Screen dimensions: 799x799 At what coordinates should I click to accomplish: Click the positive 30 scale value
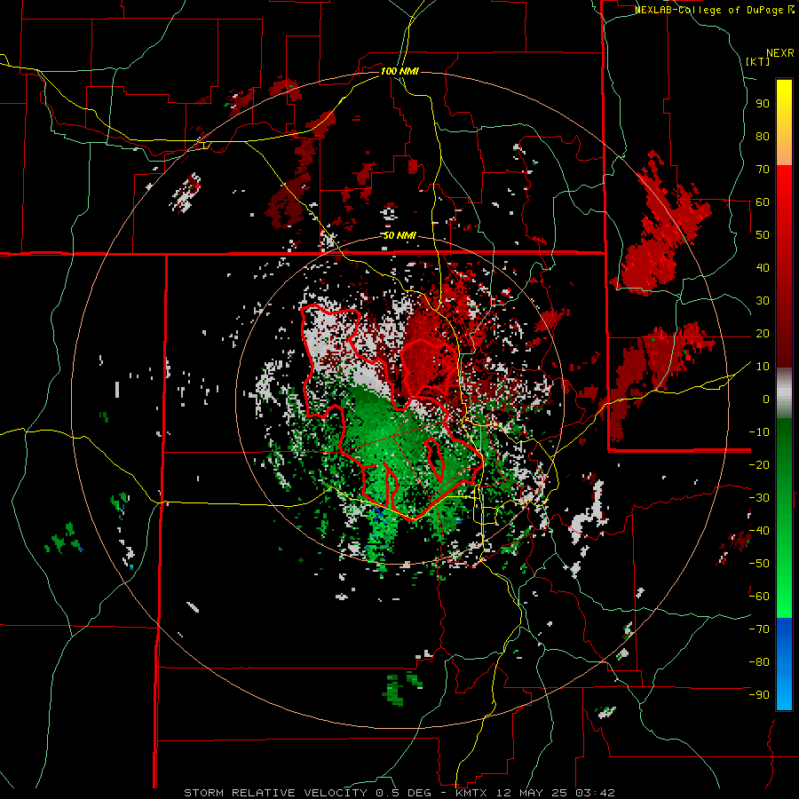point(763,301)
